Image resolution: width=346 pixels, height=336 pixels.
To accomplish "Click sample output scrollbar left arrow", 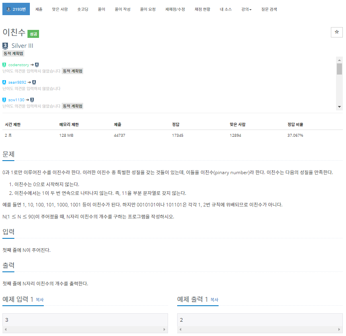I will [x=180, y=329].
